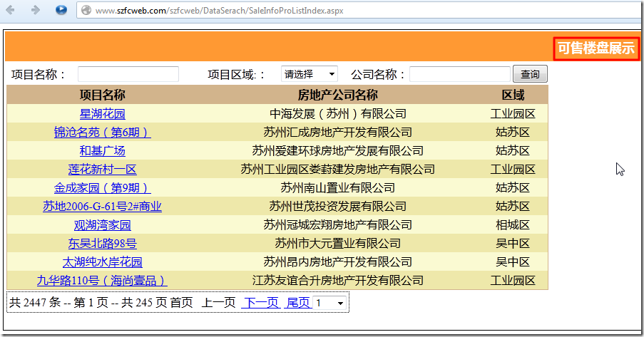
Task: Click 姑苏区 in the 和基广场 row
Action: tap(513, 150)
